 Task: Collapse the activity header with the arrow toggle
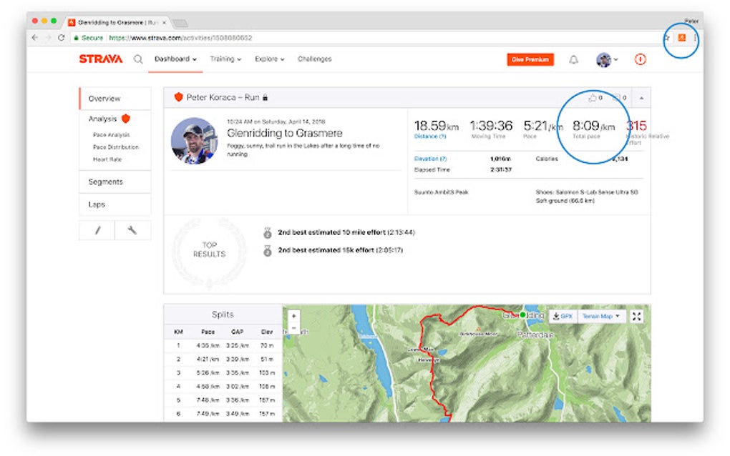point(642,98)
